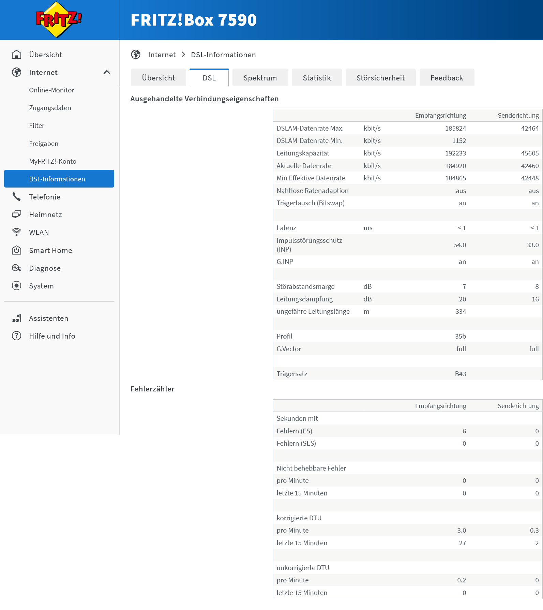Open Zugangsdaten submenu item

point(50,108)
